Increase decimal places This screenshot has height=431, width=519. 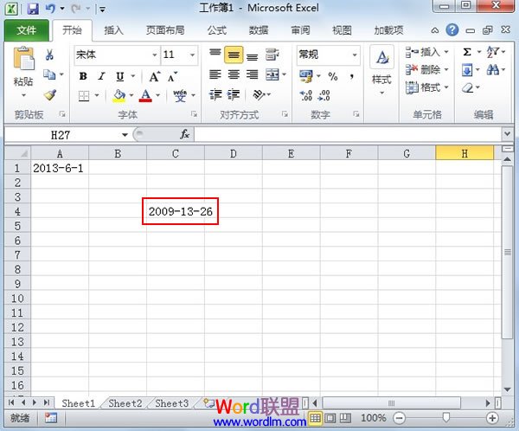(x=306, y=95)
